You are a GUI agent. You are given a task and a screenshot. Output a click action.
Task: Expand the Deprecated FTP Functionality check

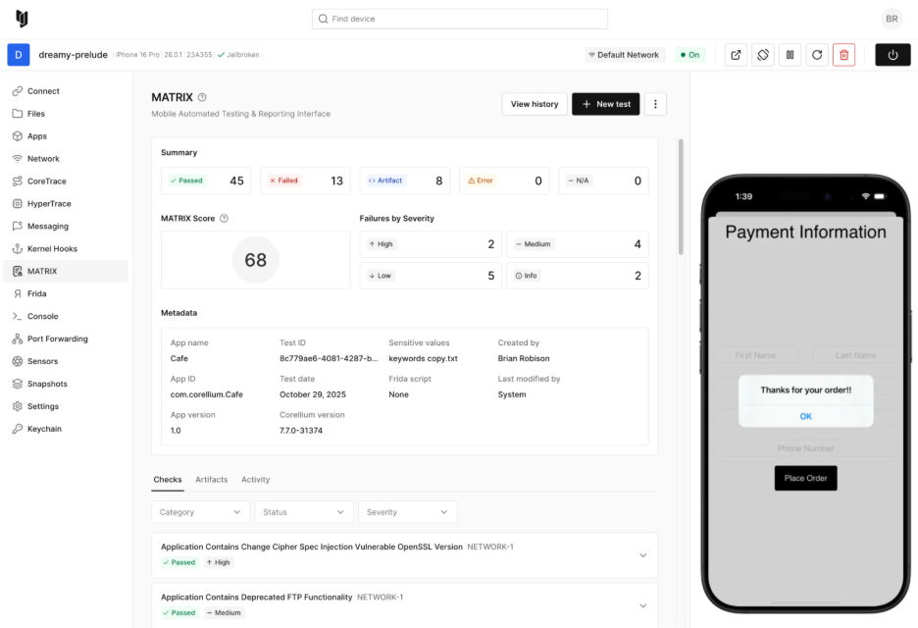pyautogui.click(x=642, y=605)
